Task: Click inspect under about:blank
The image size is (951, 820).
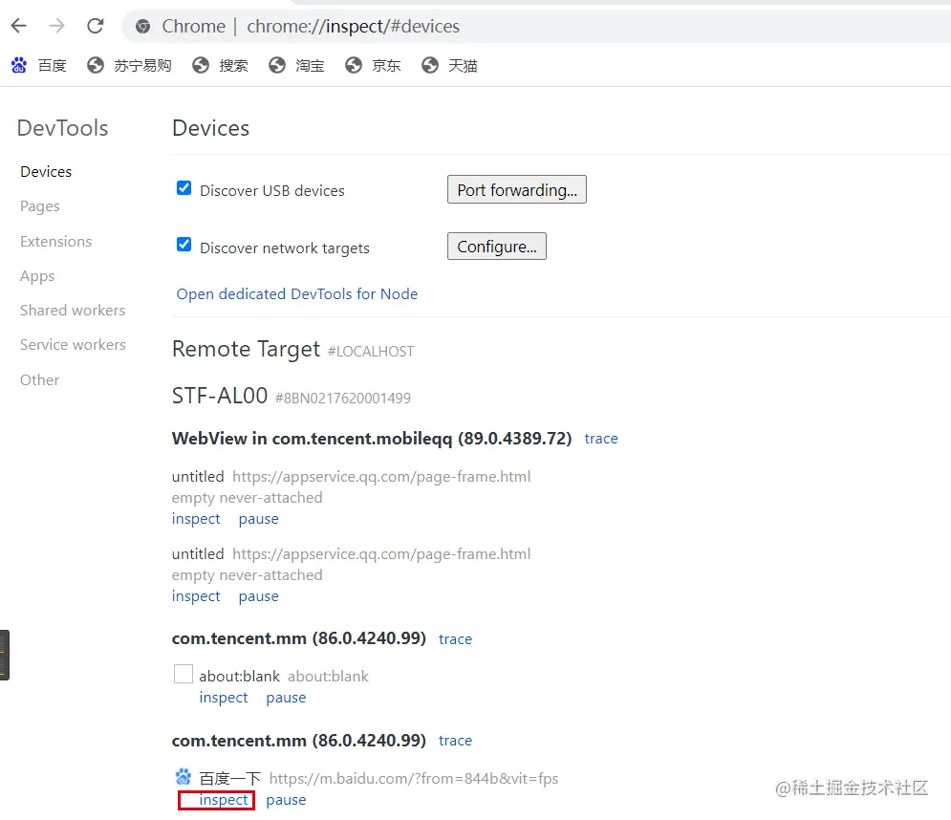Action: tap(224, 698)
